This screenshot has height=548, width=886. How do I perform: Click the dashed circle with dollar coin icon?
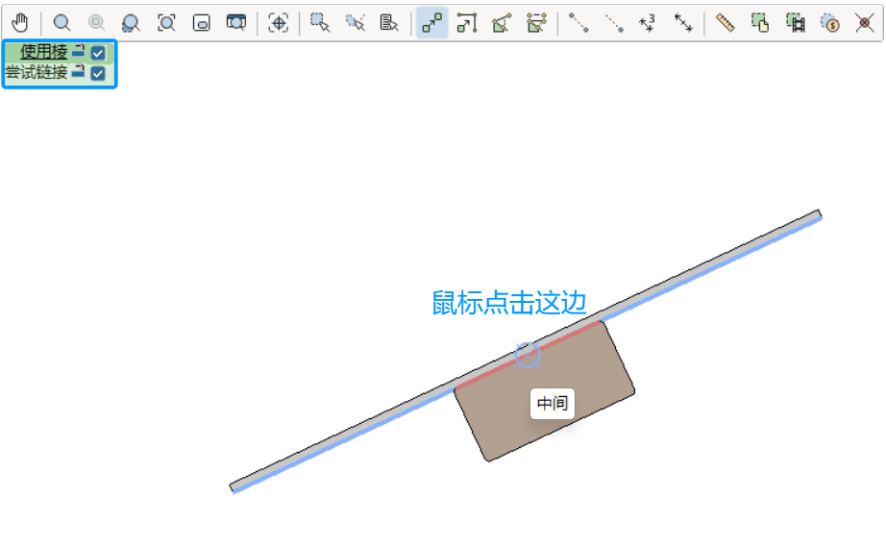coord(830,23)
